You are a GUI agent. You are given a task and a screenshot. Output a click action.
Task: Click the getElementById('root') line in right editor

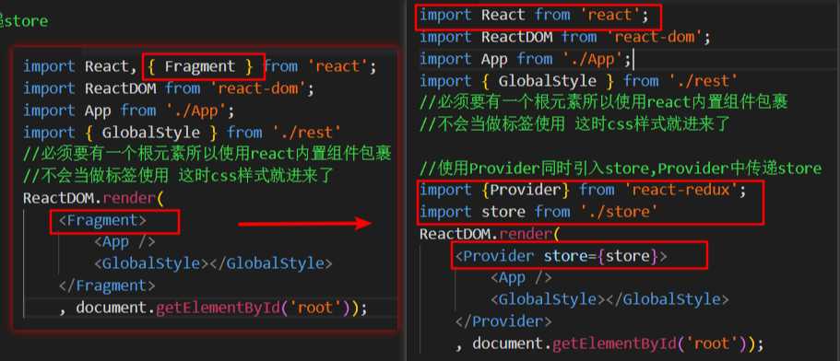[x=609, y=344]
